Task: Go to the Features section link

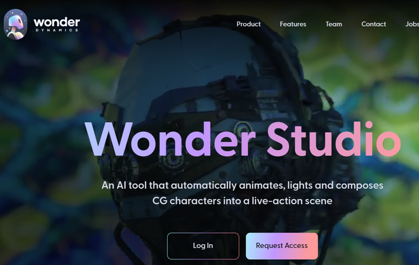Action: tap(293, 24)
